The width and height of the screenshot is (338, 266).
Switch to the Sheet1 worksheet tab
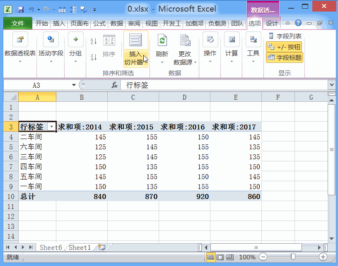[79, 247]
